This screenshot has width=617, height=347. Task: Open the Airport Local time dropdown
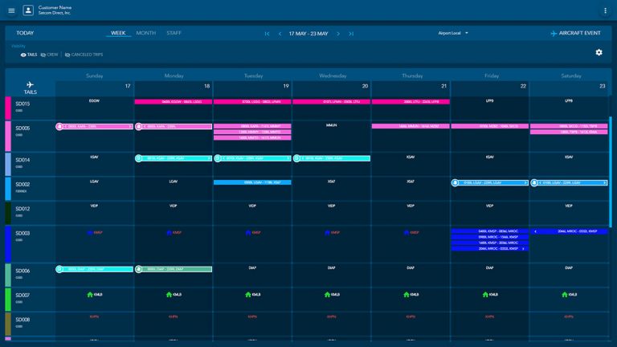click(x=453, y=33)
